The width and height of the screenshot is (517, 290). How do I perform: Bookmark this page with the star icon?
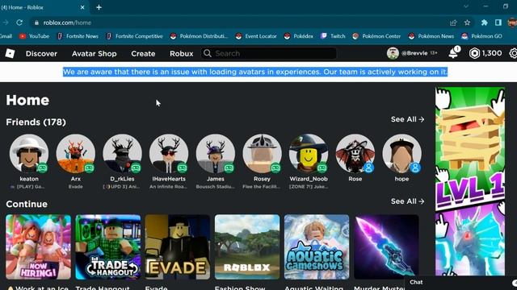tap(467, 23)
